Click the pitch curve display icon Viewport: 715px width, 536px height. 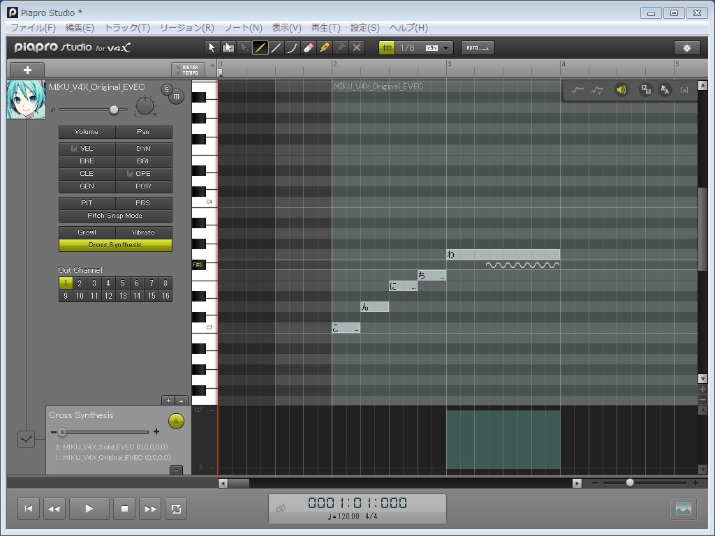[x=577, y=90]
